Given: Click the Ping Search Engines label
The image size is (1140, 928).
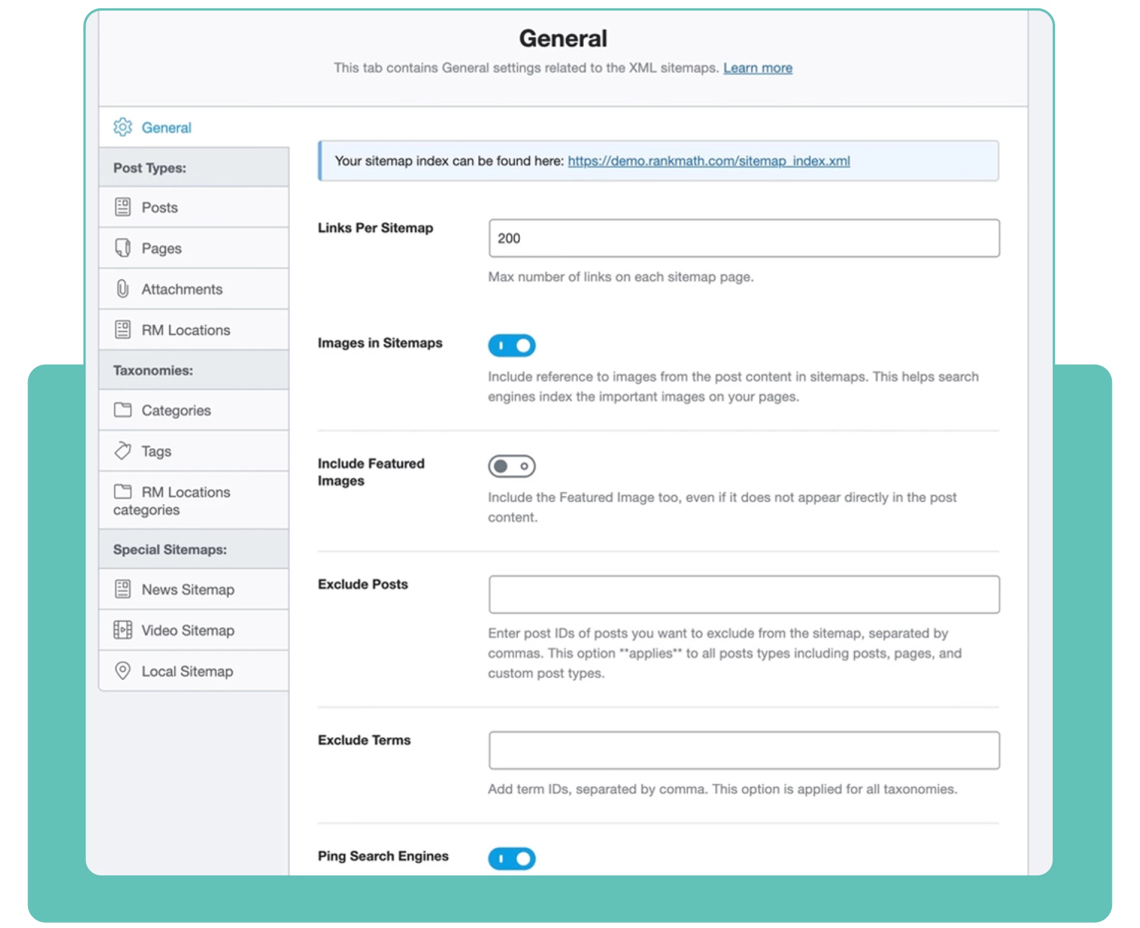Looking at the screenshot, I should (x=383, y=856).
